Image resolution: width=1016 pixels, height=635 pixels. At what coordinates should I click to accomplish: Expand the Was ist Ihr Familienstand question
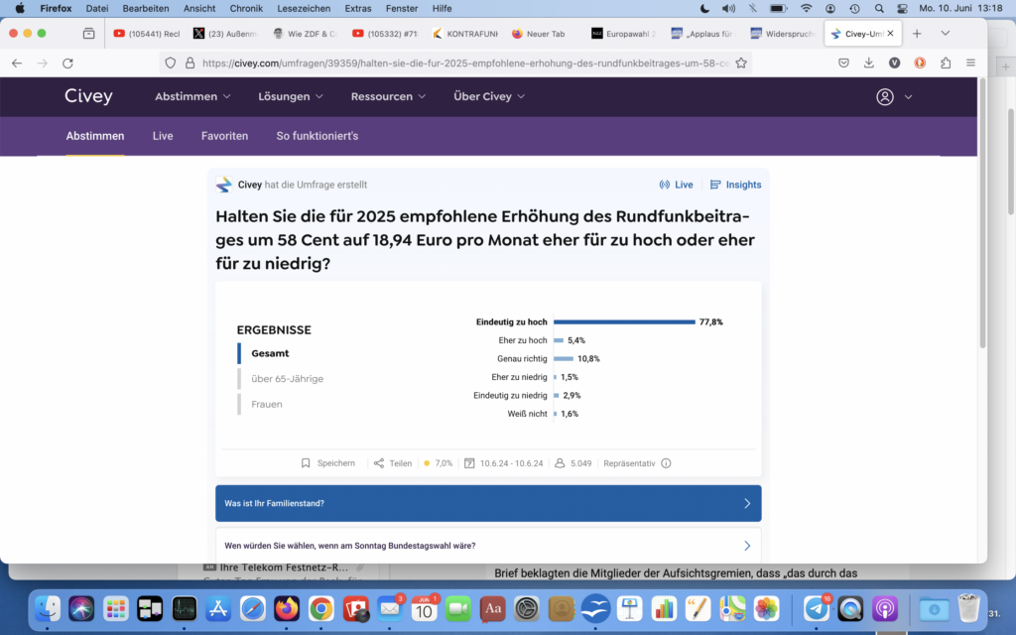[x=488, y=503]
